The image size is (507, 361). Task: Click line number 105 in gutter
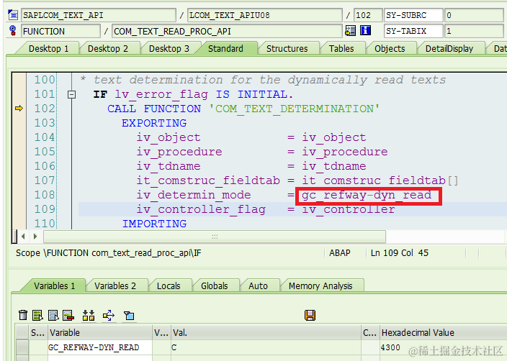click(45, 152)
